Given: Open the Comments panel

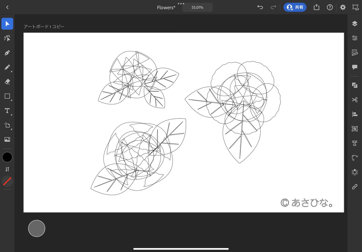Looking at the screenshot, I should [x=355, y=67].
